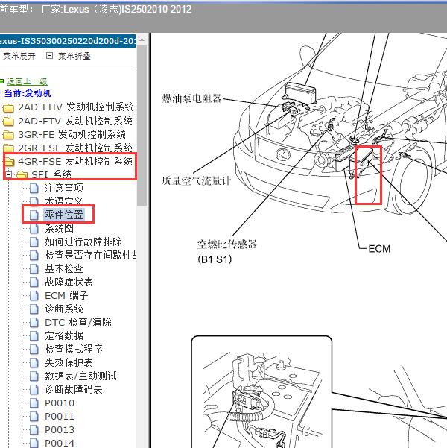The image size is (447, 448).
Task: Open the 系统图 page
Action: [x=59, y=228]
